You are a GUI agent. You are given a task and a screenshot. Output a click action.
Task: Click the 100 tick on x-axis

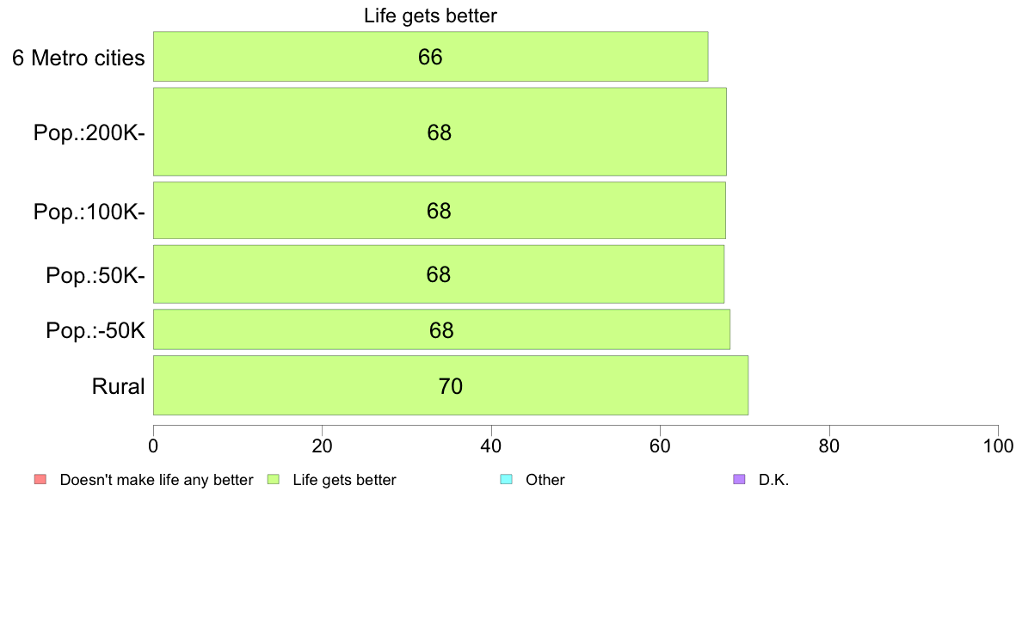[x=998, y=446]
